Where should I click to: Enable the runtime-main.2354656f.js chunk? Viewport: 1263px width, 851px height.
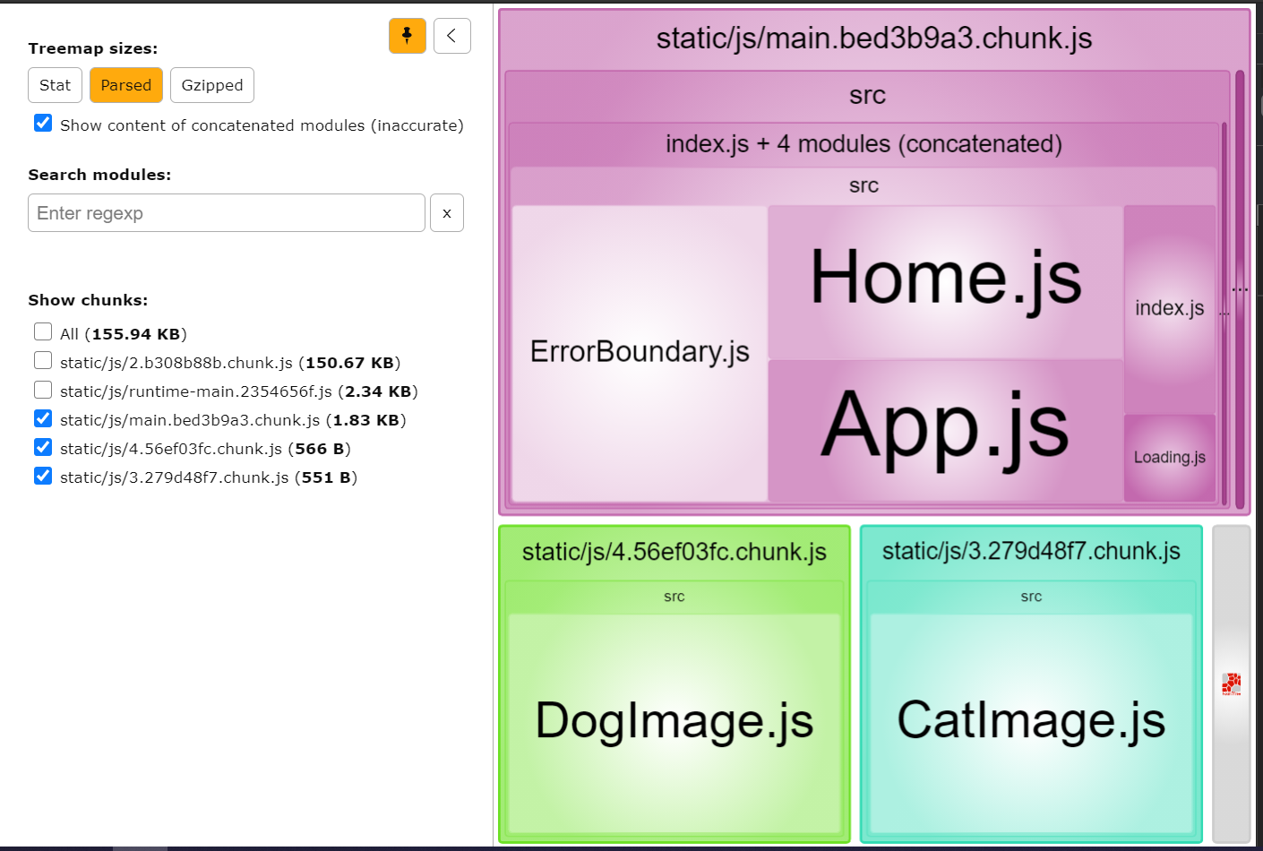[42, 390]
